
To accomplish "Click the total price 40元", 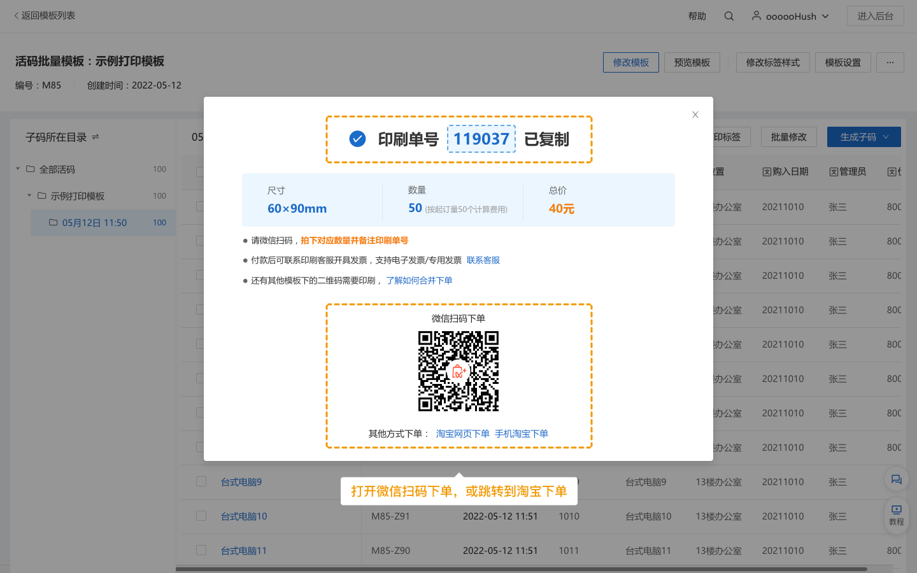I will tap(562, 209).
